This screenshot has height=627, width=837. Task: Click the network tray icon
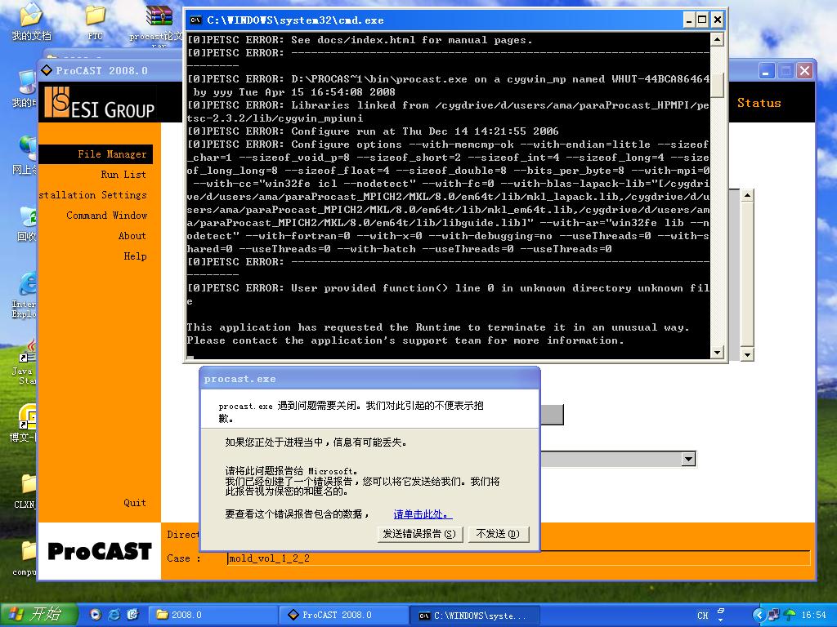coord(773,615)
